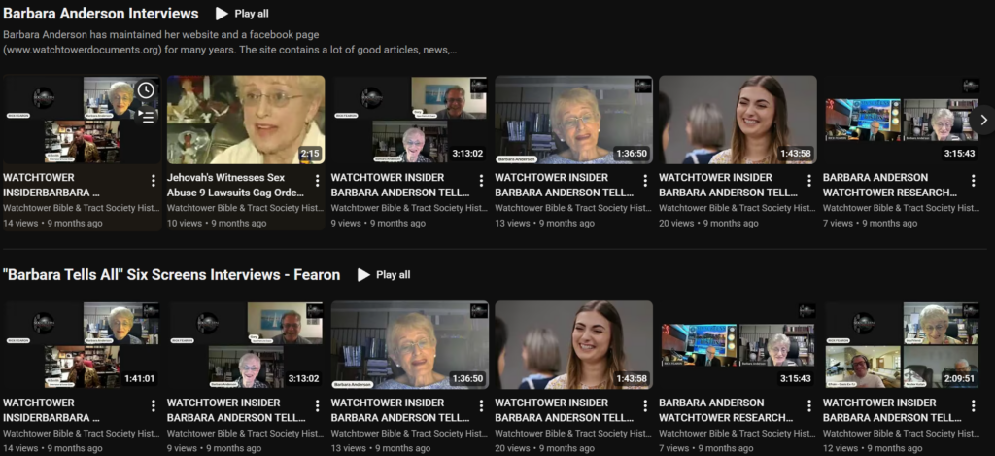
Task: Open channel name under Jehovah's Witnesses Sex Abuse video
Action: point(245,208)
